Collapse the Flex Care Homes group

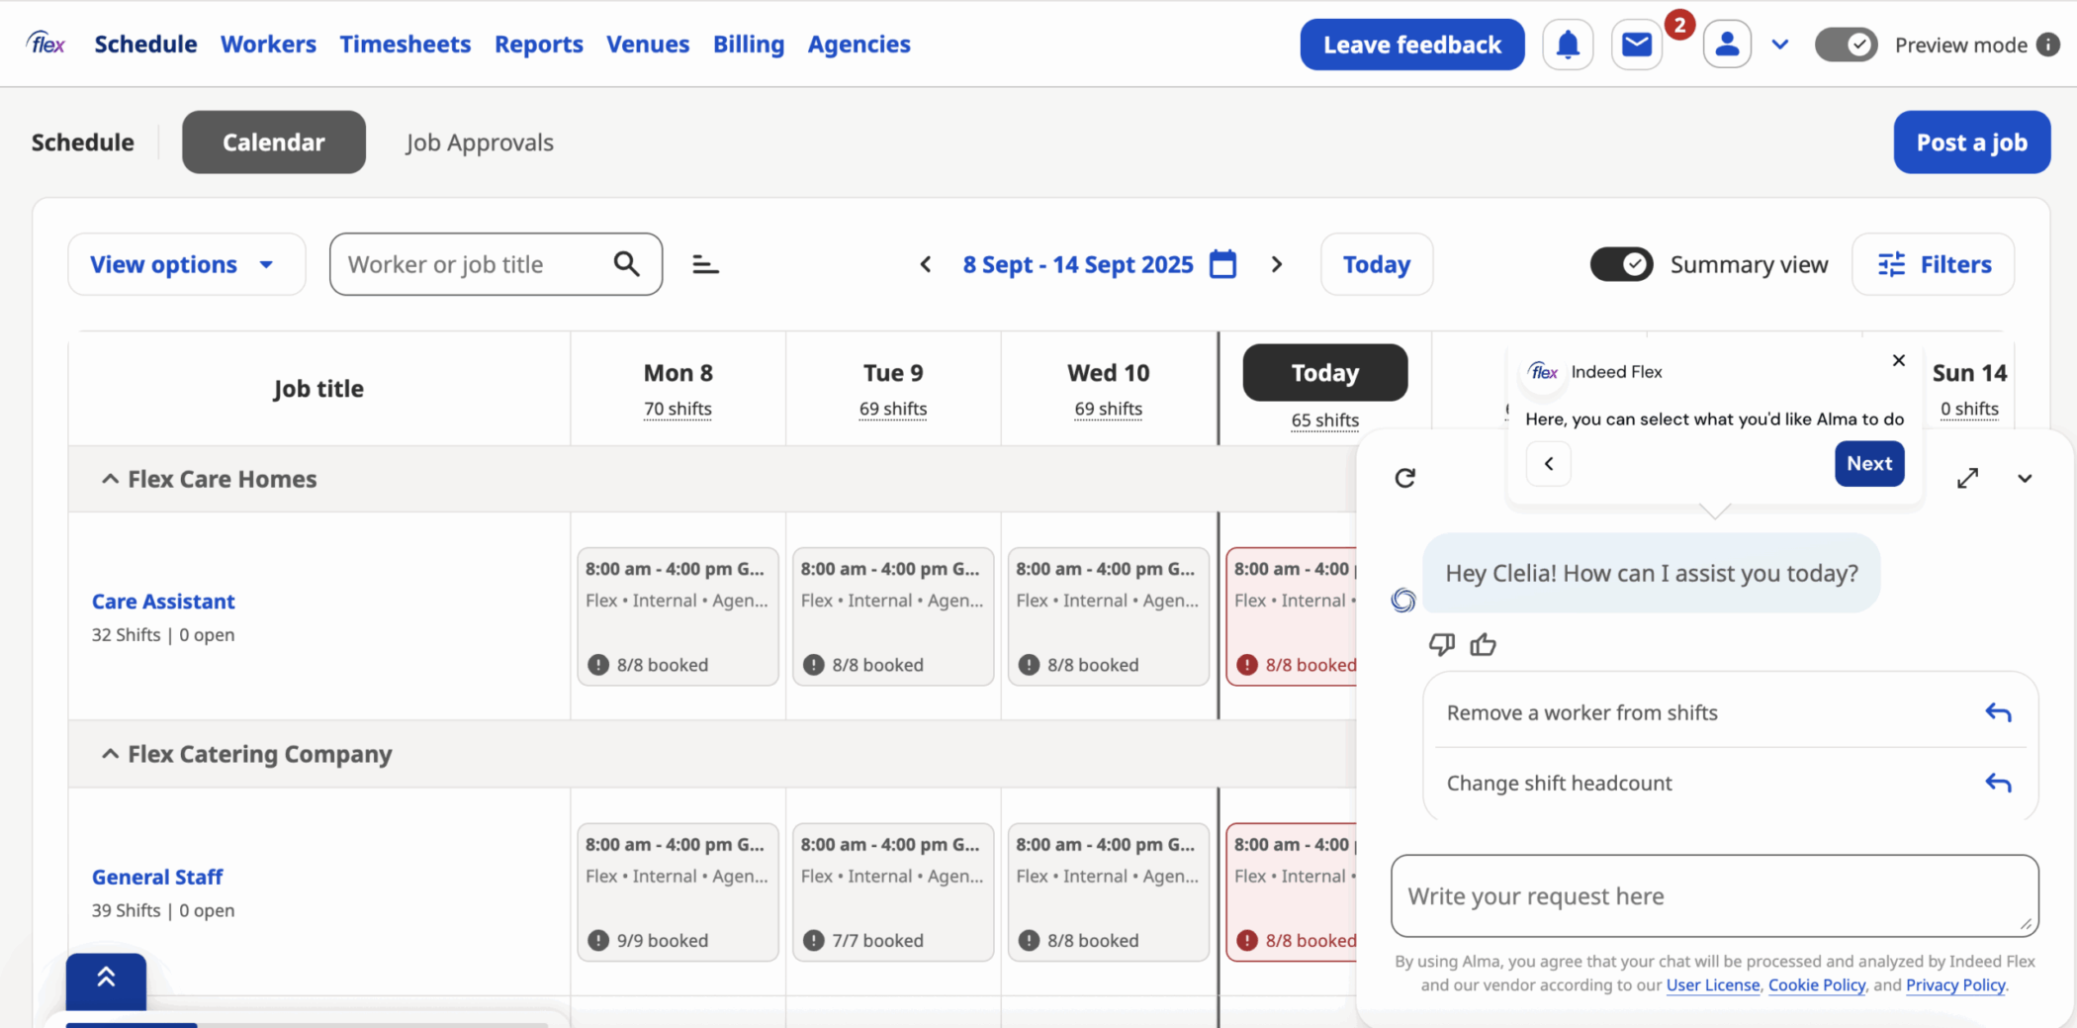click(110, 479)
